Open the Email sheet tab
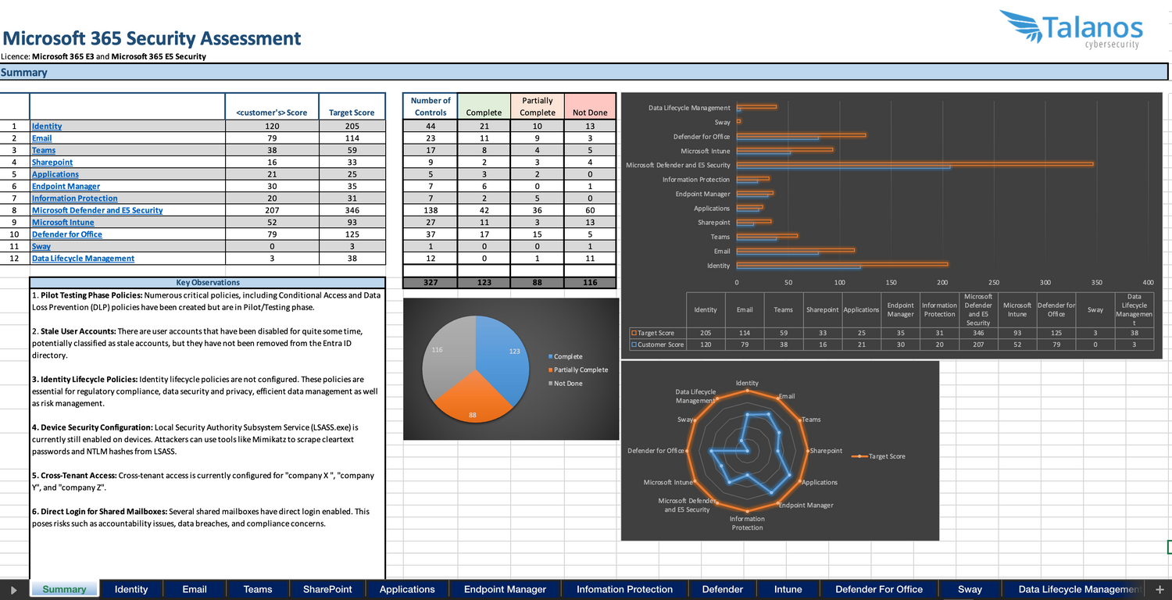 pyautogui.click(x=195, y=590)
